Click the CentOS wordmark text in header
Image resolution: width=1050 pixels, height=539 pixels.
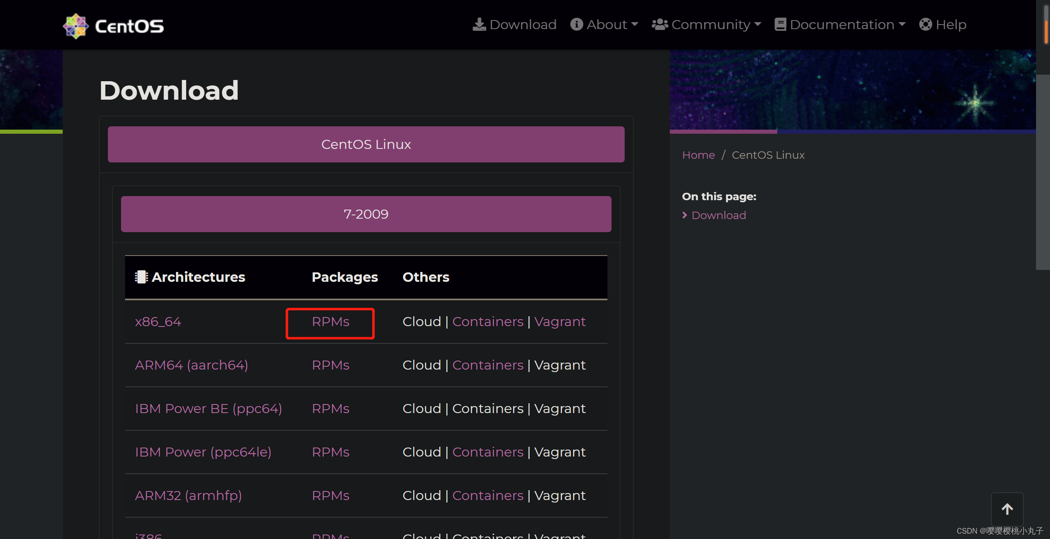pyautogui.click(x=129, y=26)
